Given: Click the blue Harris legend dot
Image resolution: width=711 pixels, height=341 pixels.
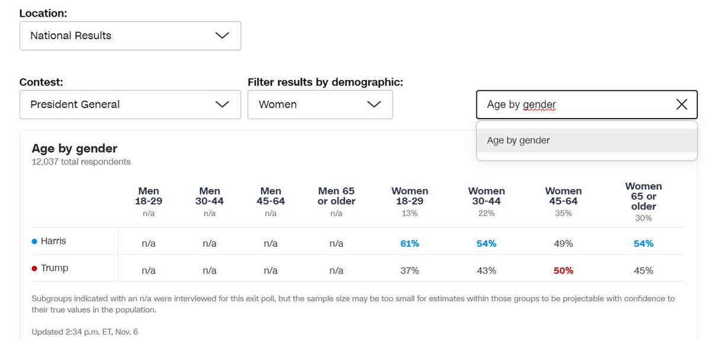Looking at the screenshot, I should 34,241.
